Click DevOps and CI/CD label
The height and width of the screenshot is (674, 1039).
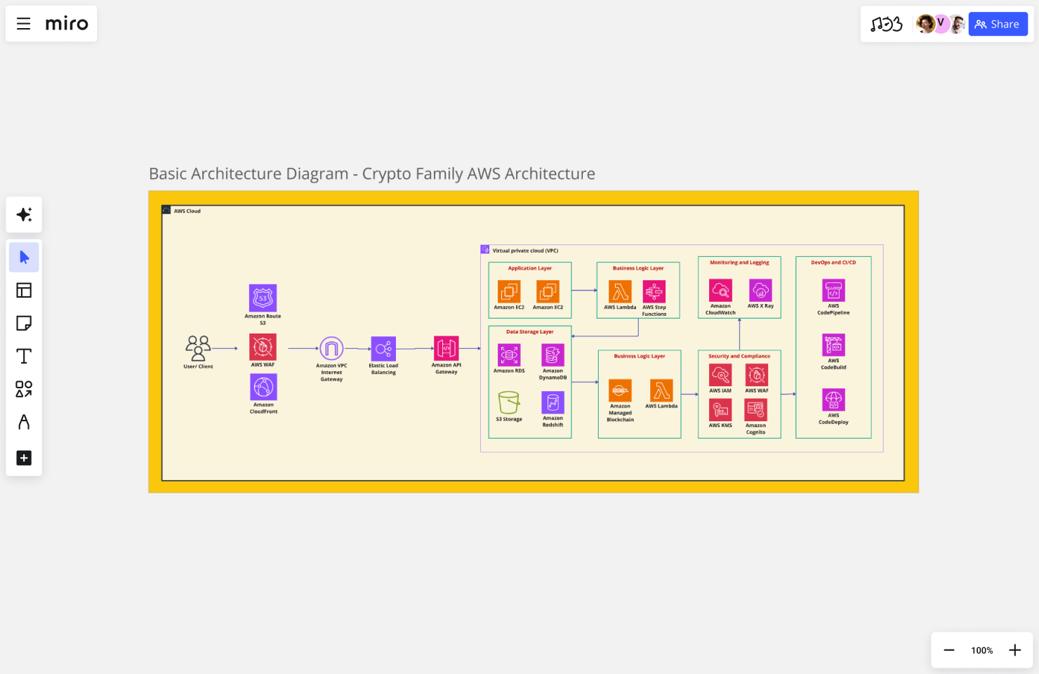833,263
